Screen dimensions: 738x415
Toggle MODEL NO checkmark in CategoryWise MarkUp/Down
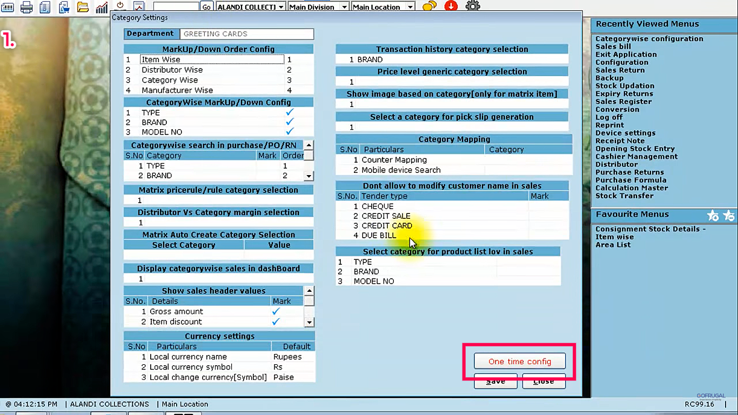pos(290,132)
